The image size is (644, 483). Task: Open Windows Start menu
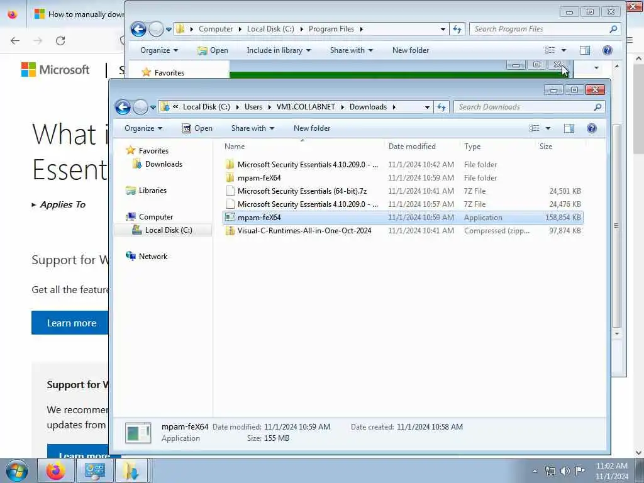(x=17, y=470)
